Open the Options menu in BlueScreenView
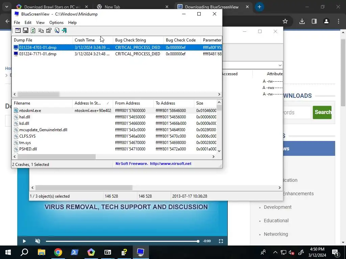Screen dimensions: 346x259 (56, 23)
